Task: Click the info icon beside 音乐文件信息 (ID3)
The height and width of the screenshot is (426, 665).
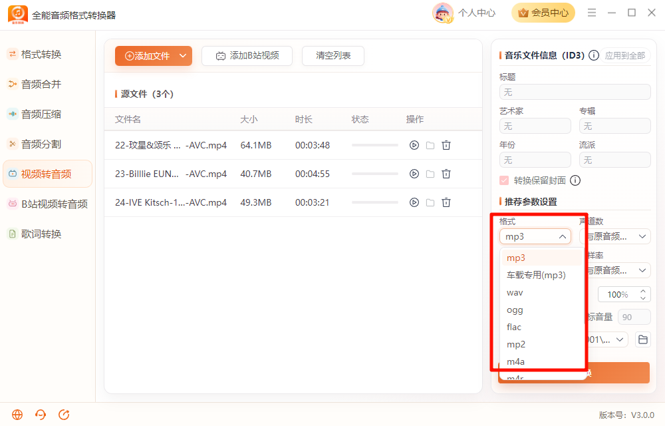Action: [594, 55]
